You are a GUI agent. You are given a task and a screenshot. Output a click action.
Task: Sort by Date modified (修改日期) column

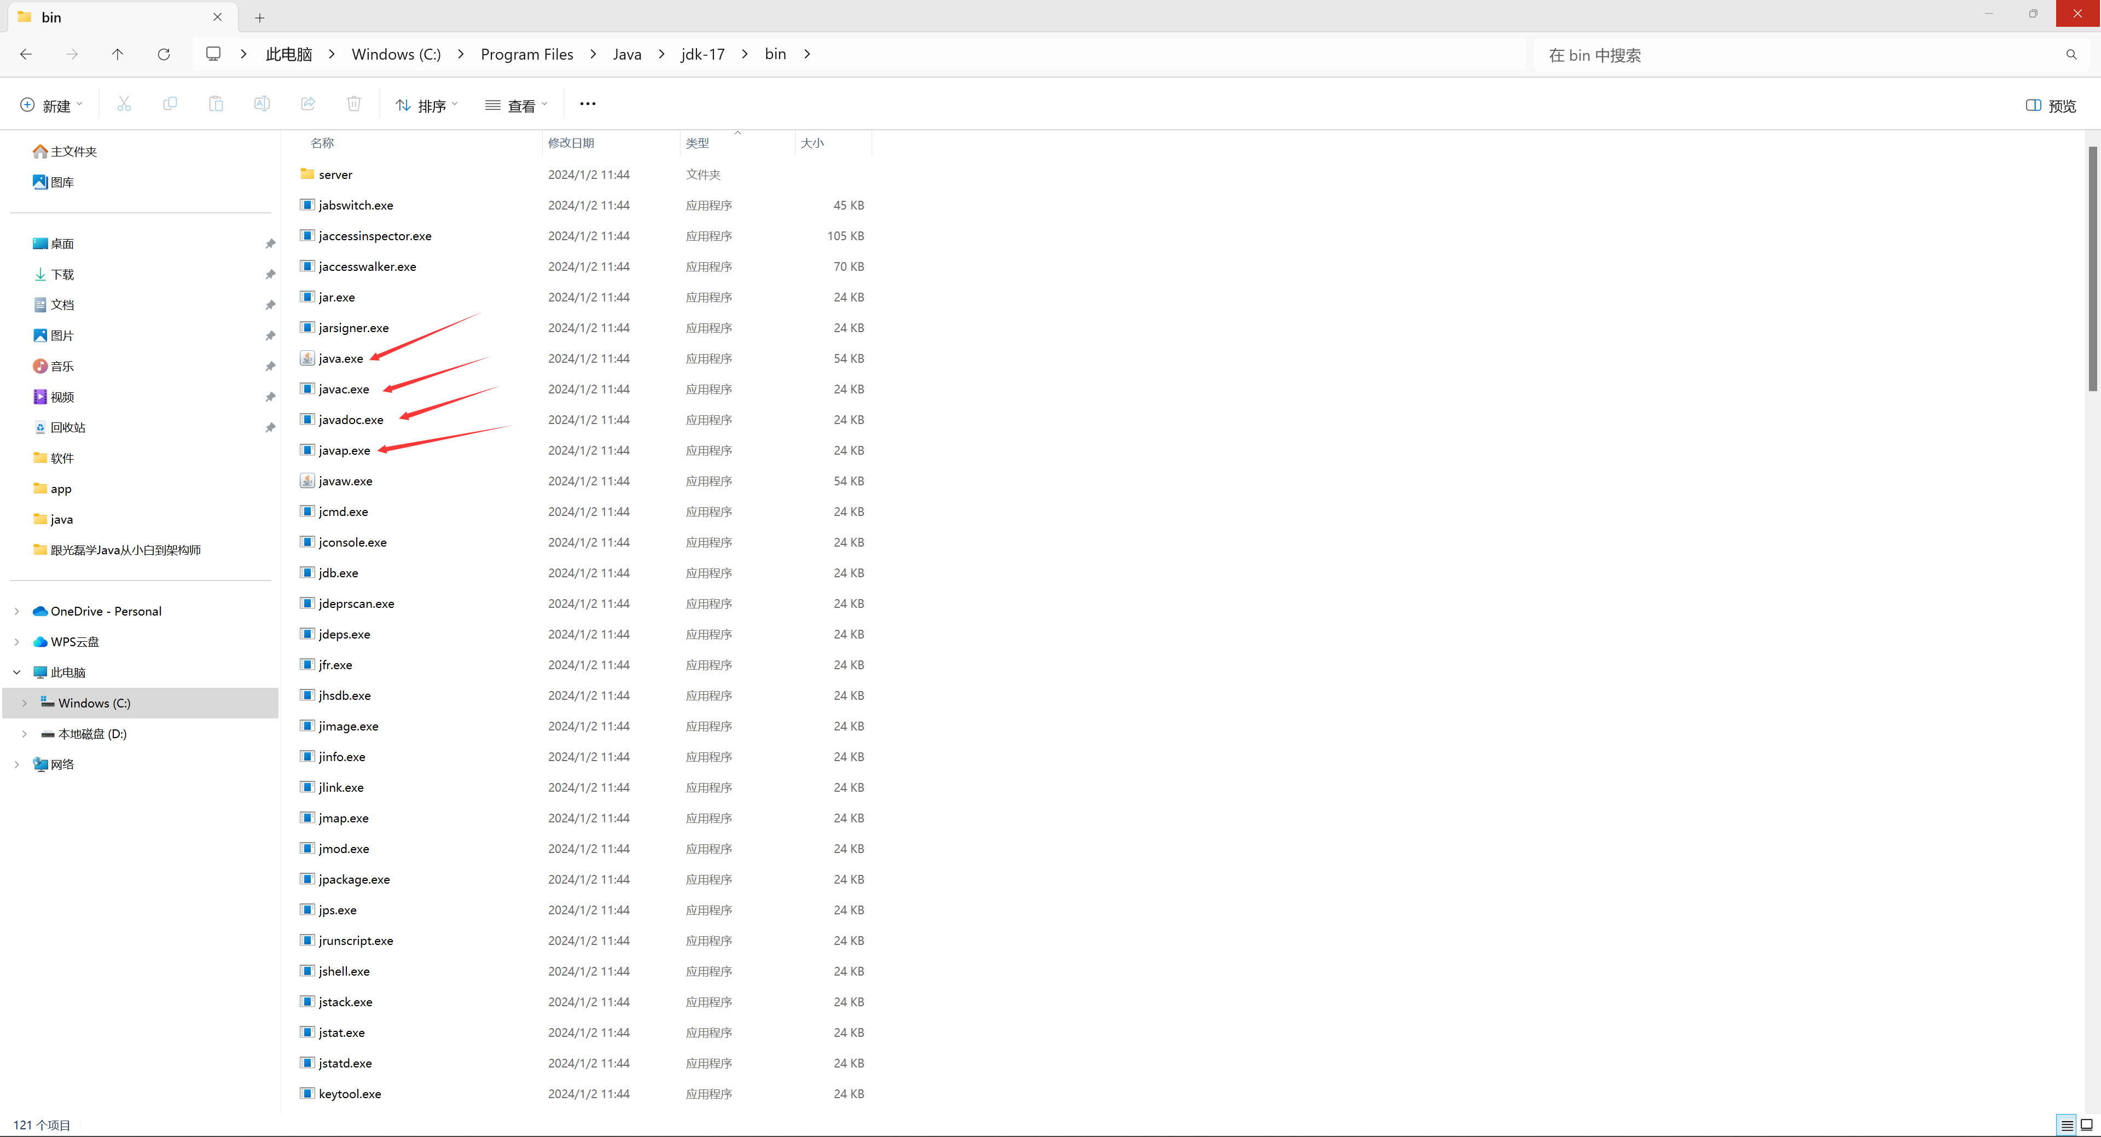click(571, 143)
